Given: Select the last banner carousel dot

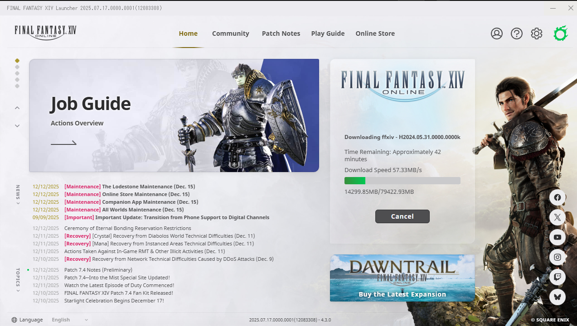Looking at the screenshot, I should coord(17,86).
